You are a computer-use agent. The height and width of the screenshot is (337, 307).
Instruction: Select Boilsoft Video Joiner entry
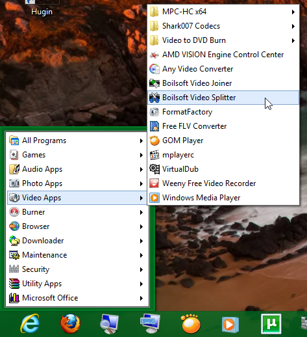coord(223,83)
